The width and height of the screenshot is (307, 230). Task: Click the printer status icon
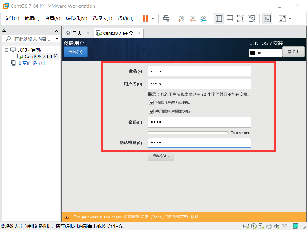(269, 226)
